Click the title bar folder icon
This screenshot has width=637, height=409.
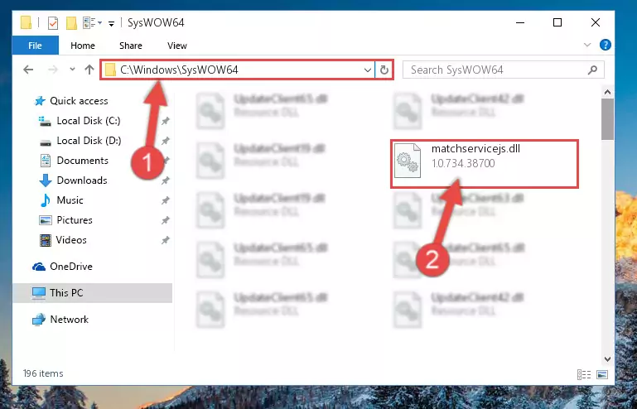click(26, 22)
